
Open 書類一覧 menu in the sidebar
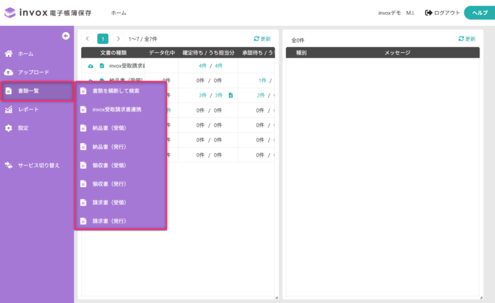click(37, 91)
